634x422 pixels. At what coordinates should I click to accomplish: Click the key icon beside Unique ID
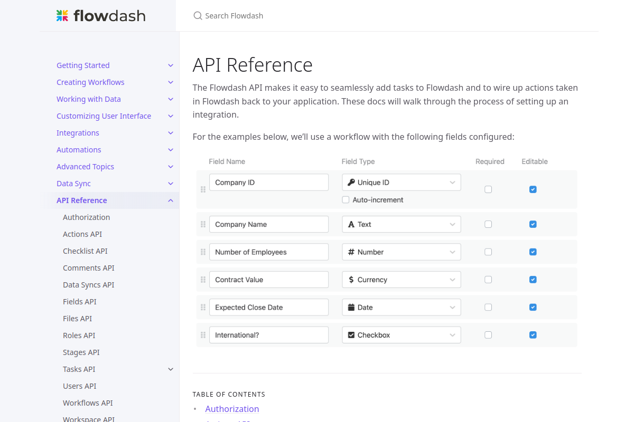[x=351, y=183]
